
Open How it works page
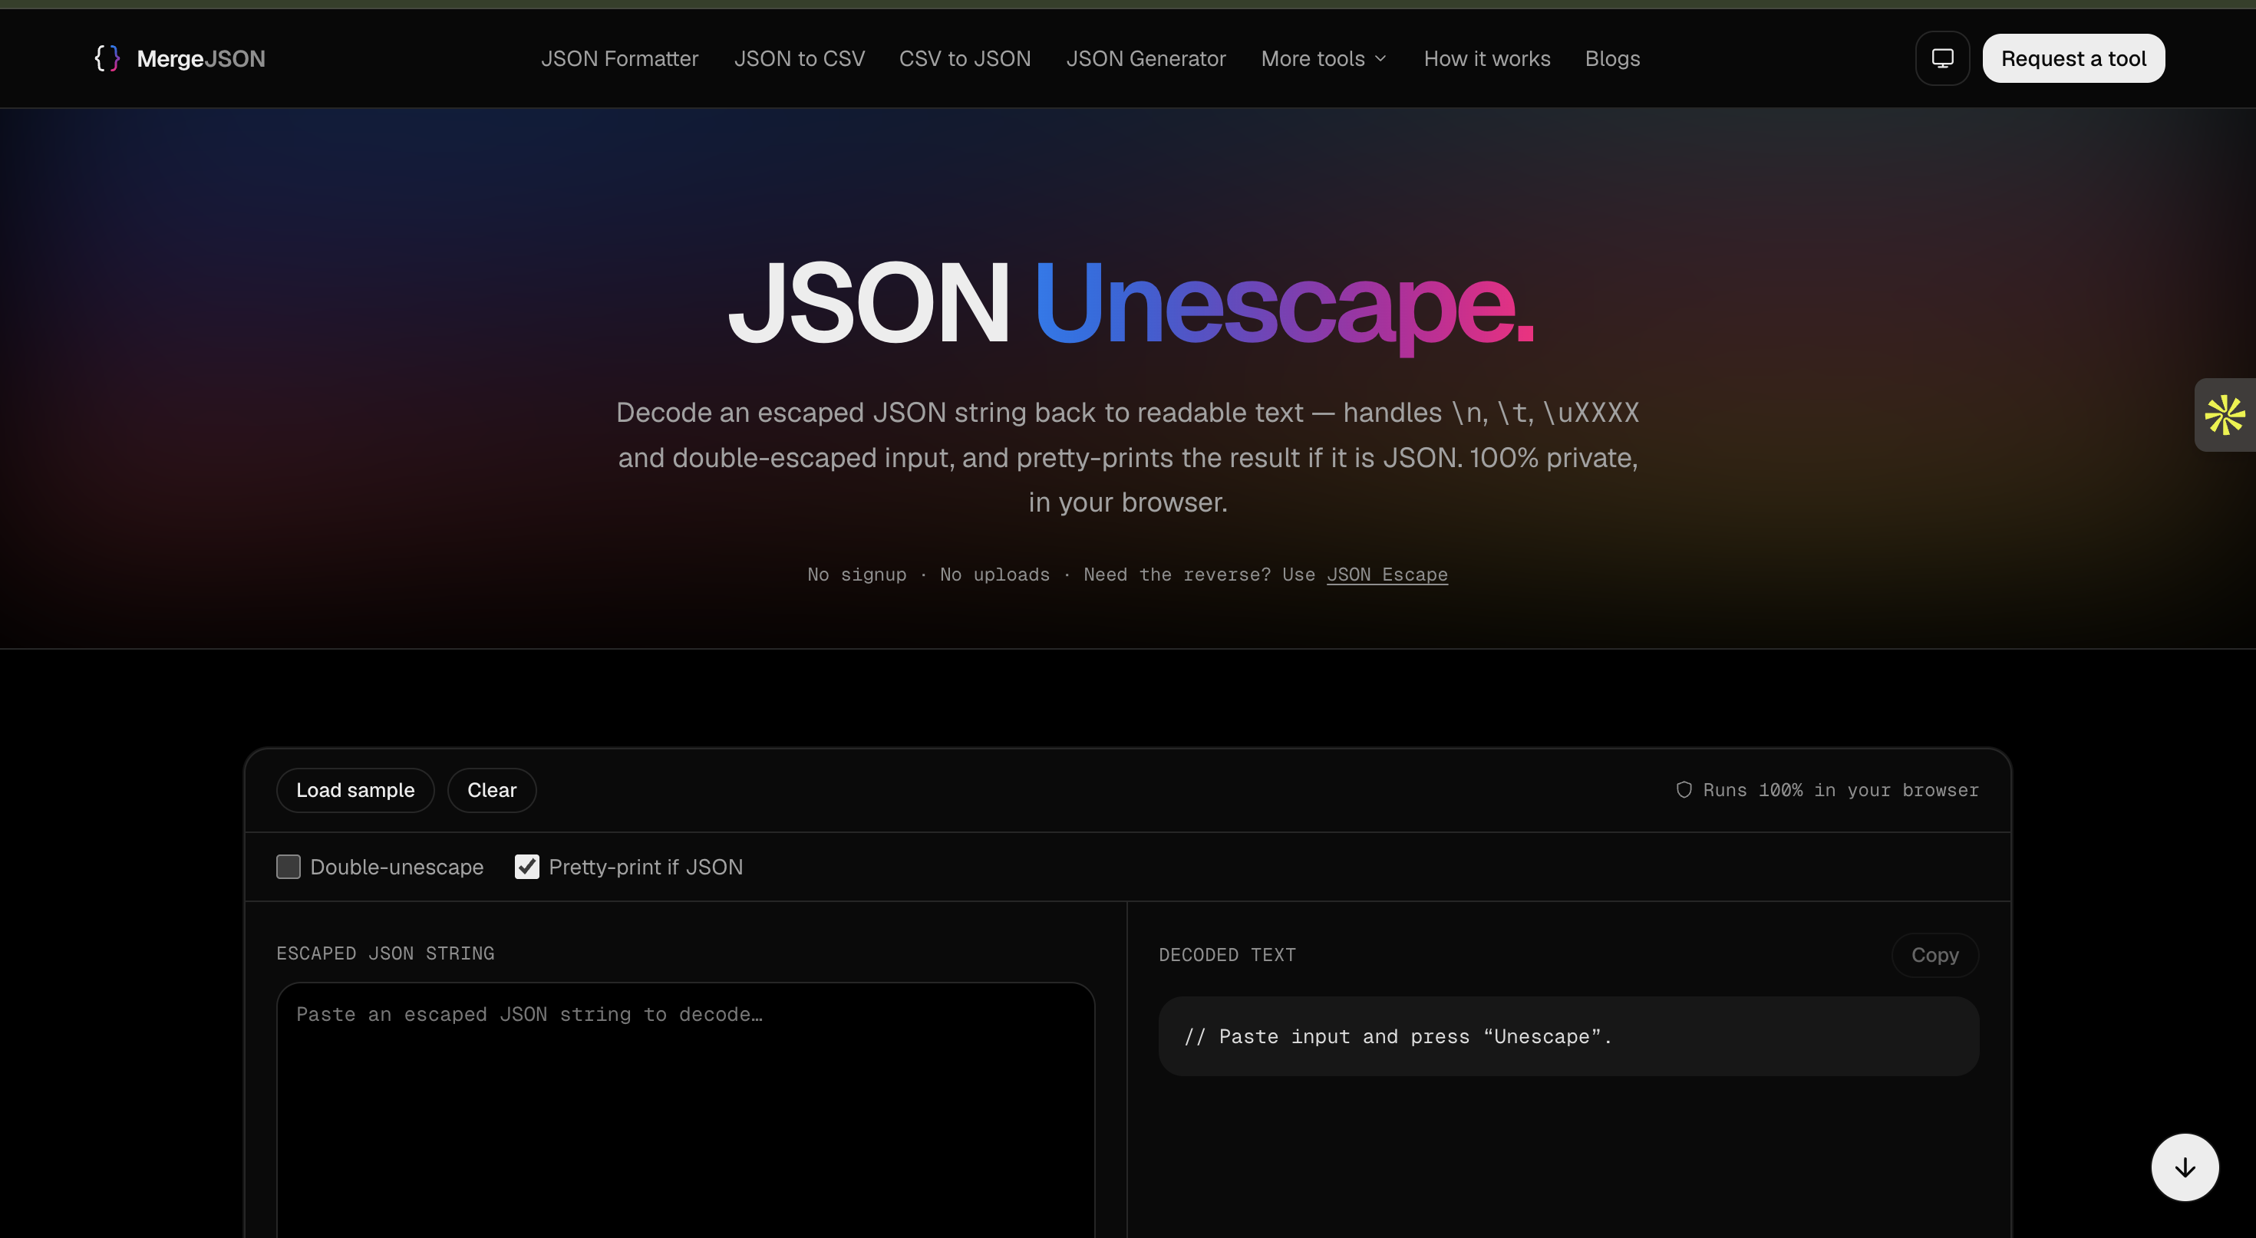[x=1486, y=58]
